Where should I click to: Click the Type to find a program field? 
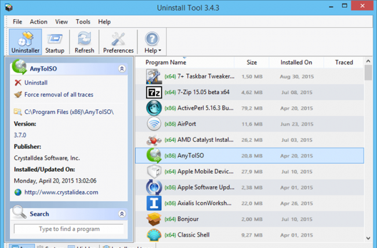(x=69, y=229)
